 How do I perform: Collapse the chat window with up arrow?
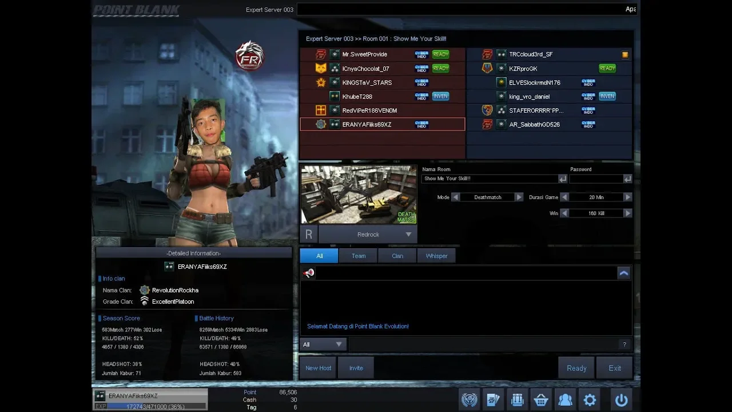pyautogui.click(x=624, y=273)
